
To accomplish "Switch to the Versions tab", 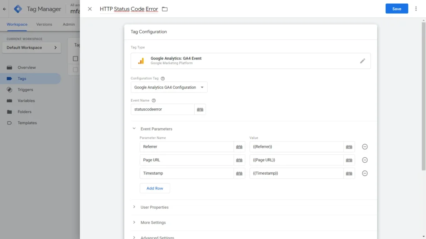I will [44, 24].
